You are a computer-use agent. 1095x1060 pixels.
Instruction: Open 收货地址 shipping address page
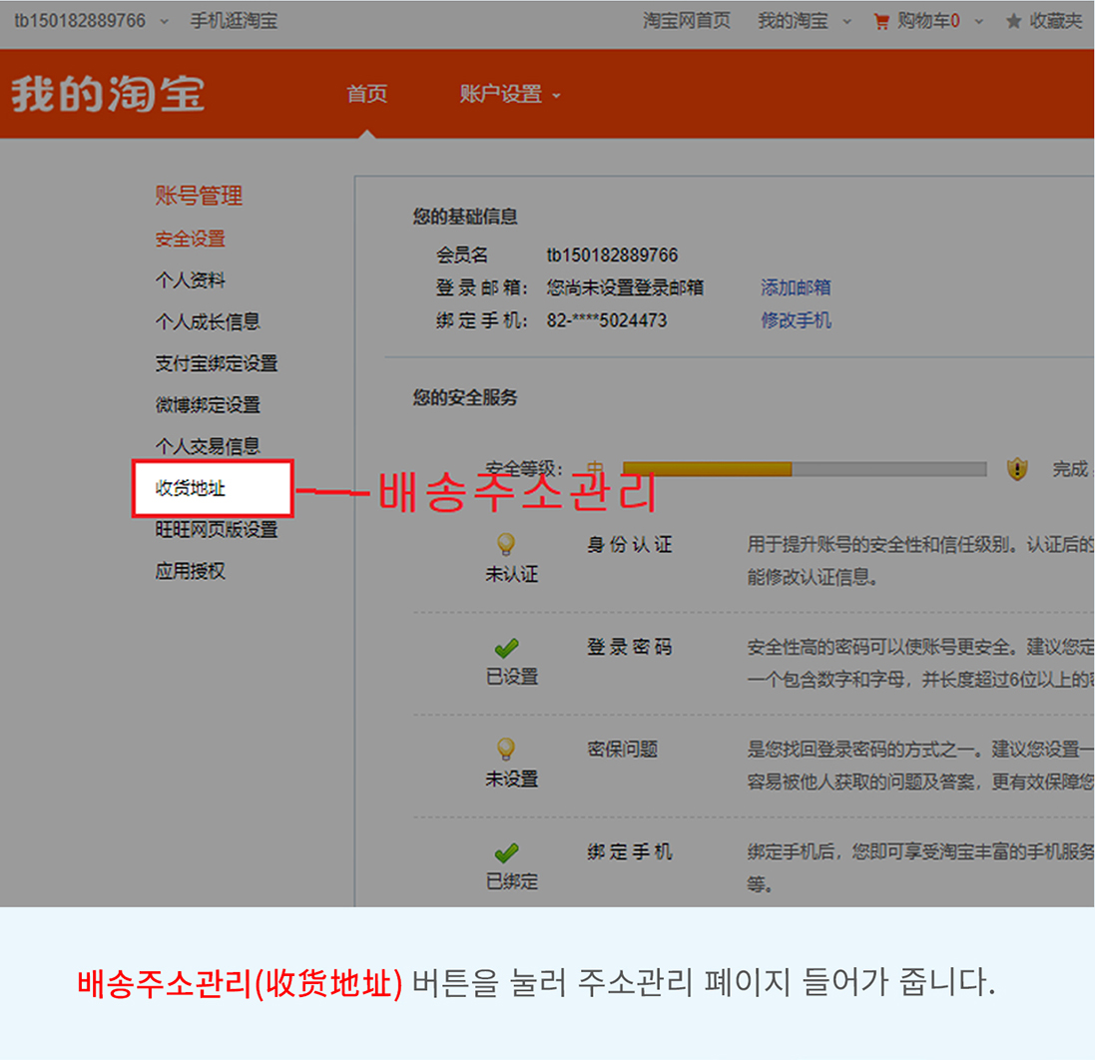(x=190, y=488)
